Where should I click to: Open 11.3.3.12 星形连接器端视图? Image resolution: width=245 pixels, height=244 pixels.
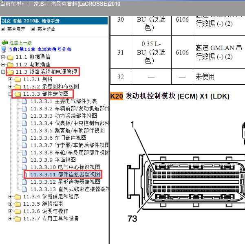(x=65, y=182)
